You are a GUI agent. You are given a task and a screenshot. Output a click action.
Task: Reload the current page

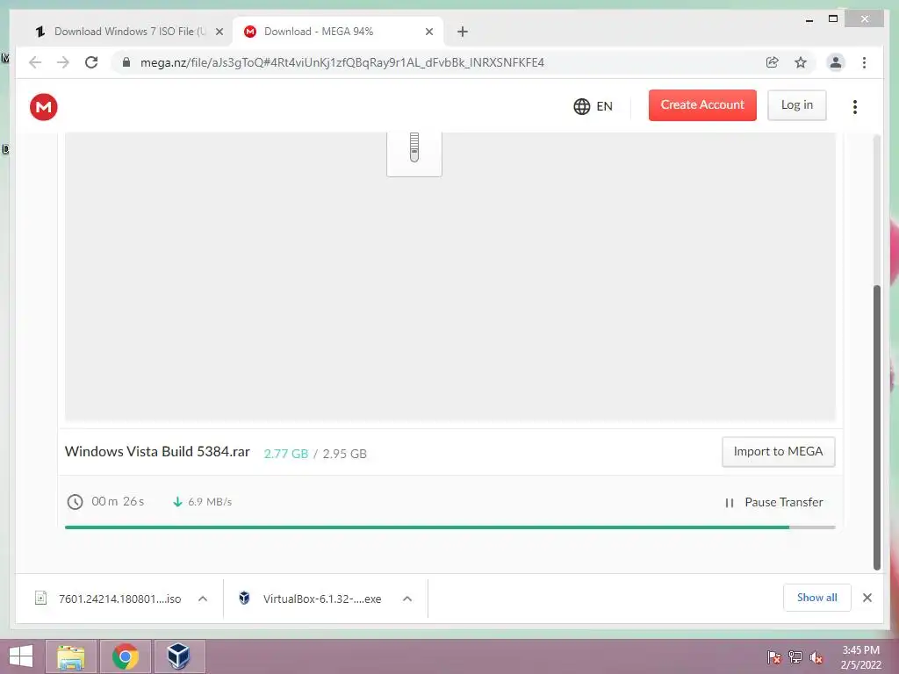(91, 62)
